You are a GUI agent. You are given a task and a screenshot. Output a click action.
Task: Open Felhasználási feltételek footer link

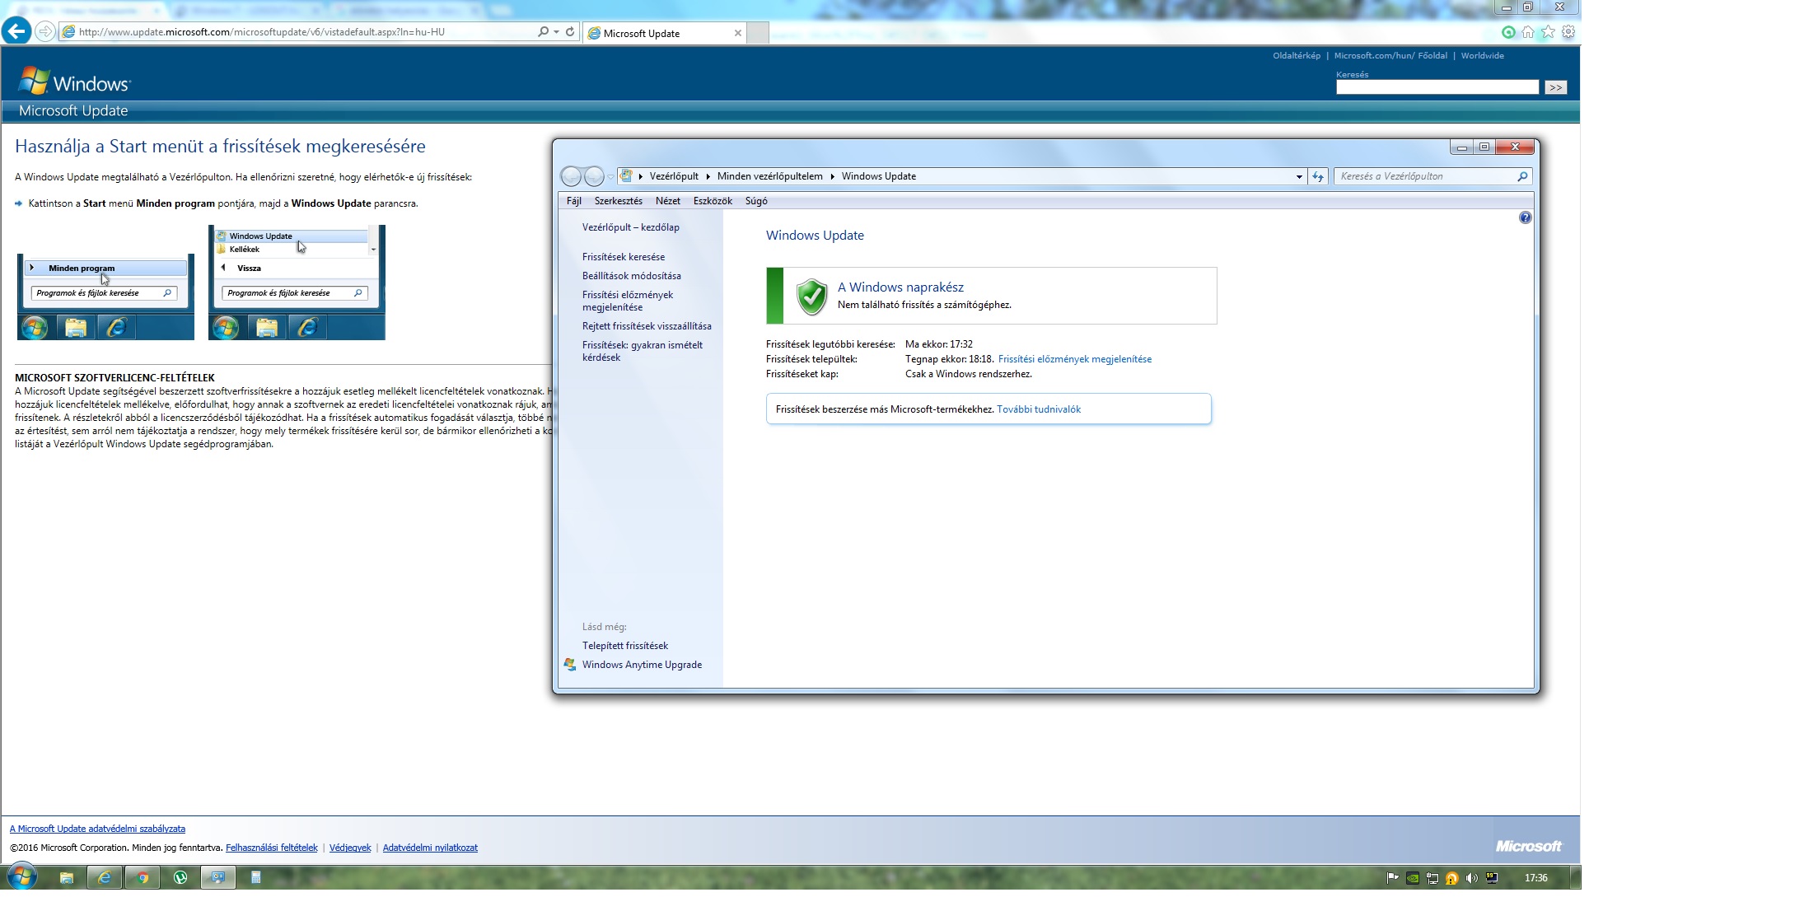271,848
